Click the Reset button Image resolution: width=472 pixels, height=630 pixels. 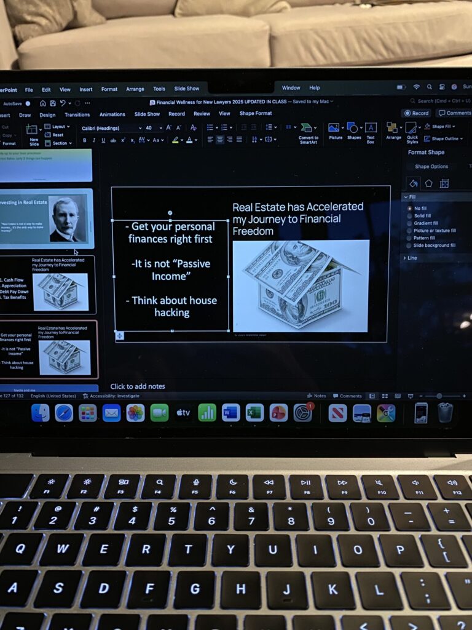tap(54, 135)
